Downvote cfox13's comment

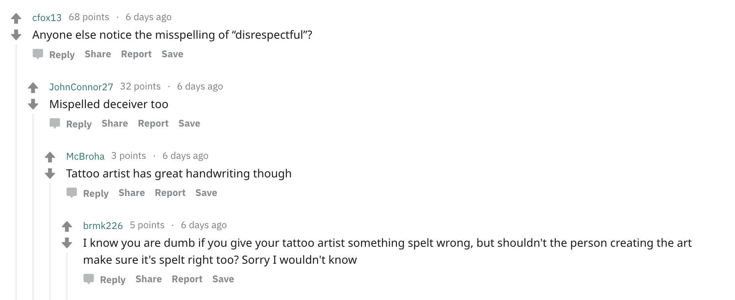point(16,35)
